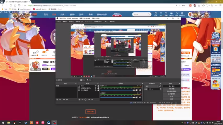Move scene up in Scenes panel
223x125 pixels.
coord(64,100)
